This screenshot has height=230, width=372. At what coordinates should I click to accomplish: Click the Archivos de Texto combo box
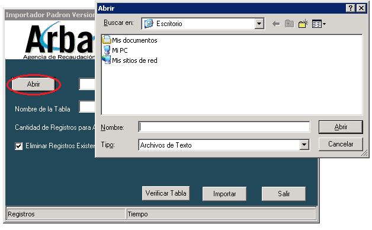pos(224,145)
